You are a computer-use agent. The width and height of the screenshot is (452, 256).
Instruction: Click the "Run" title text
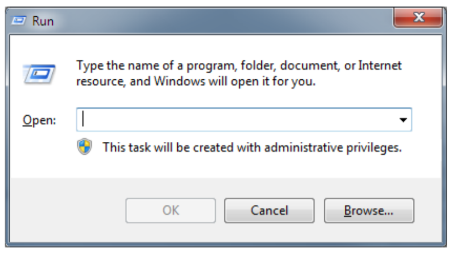tap(42, 21)
